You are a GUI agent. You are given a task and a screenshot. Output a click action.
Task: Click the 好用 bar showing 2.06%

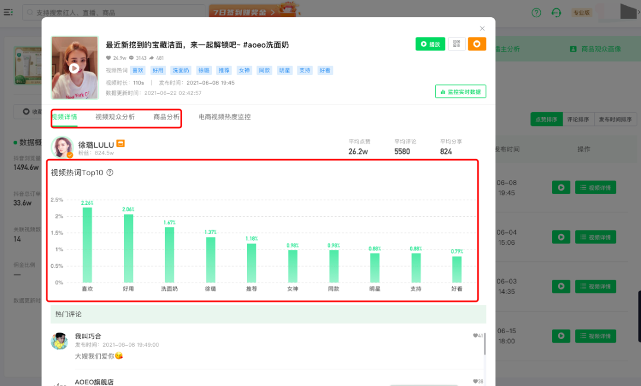128,248
